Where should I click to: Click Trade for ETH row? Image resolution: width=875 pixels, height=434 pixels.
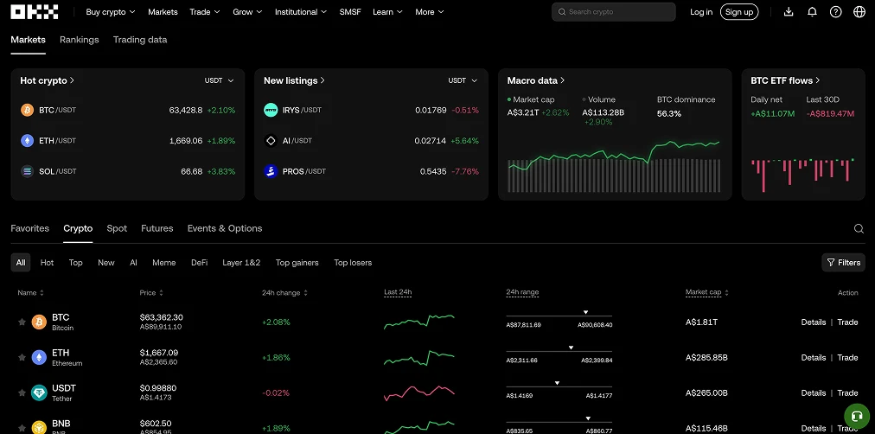(x=847, y=358)
